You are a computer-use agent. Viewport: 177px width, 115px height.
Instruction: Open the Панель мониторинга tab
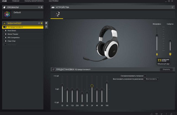(x=34, y=1)
